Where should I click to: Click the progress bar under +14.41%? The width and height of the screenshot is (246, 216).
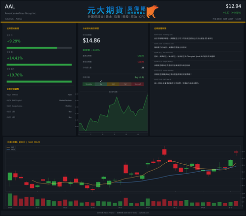click(39, 65)
